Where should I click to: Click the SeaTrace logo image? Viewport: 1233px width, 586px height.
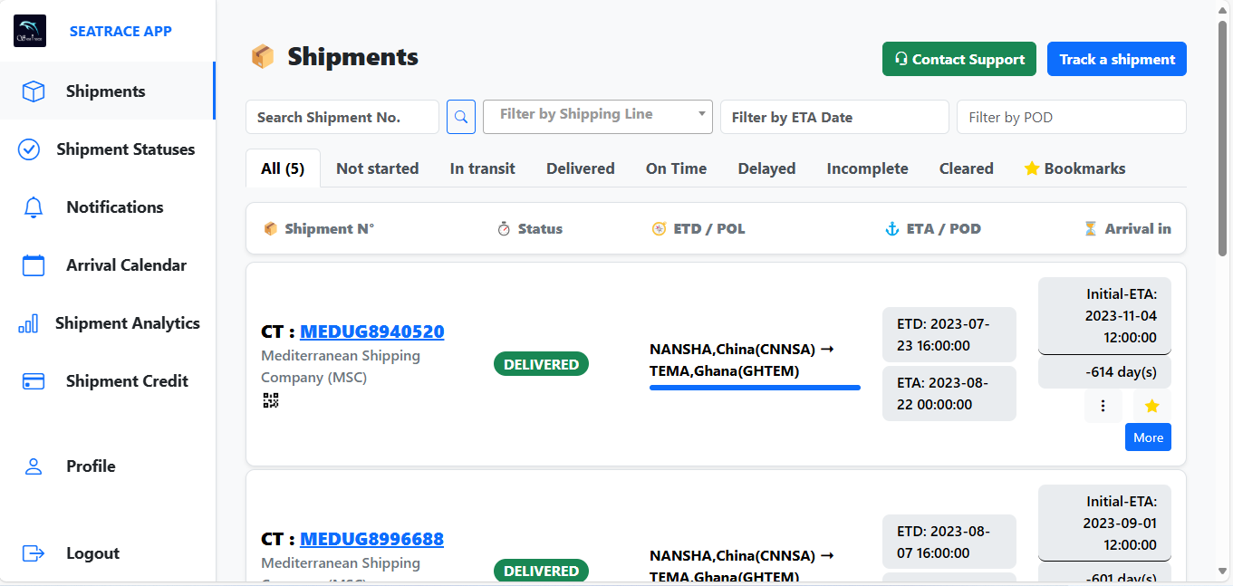click(29, 31)
